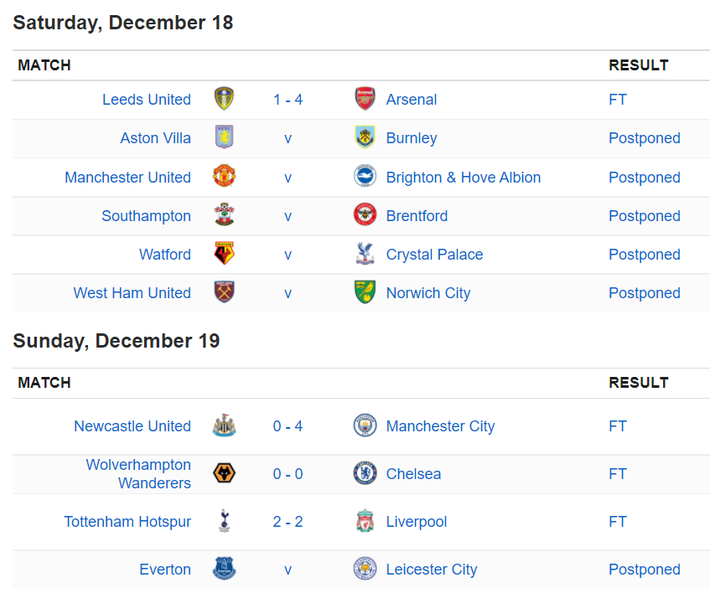The width and height of the screenshot is (710, 593).
Task: Open the Newcastle vs Manchester City 0 - 4 score
Action: tap(288, 426)
